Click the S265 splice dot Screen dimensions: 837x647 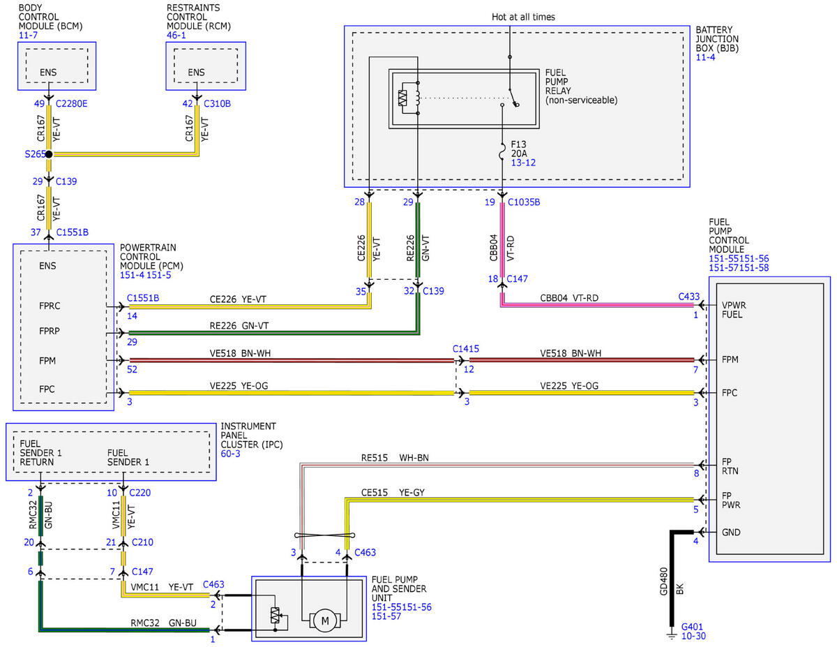pos(50,154)
